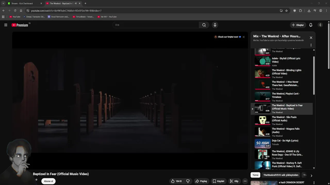Bookmark this page with star

pyautogui.click(x=286, y=11)
